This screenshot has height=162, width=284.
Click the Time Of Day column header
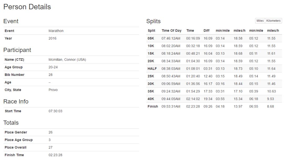171,31
